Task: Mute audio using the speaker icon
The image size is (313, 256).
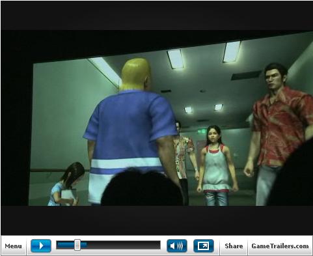Action: [x=177, y=246]
